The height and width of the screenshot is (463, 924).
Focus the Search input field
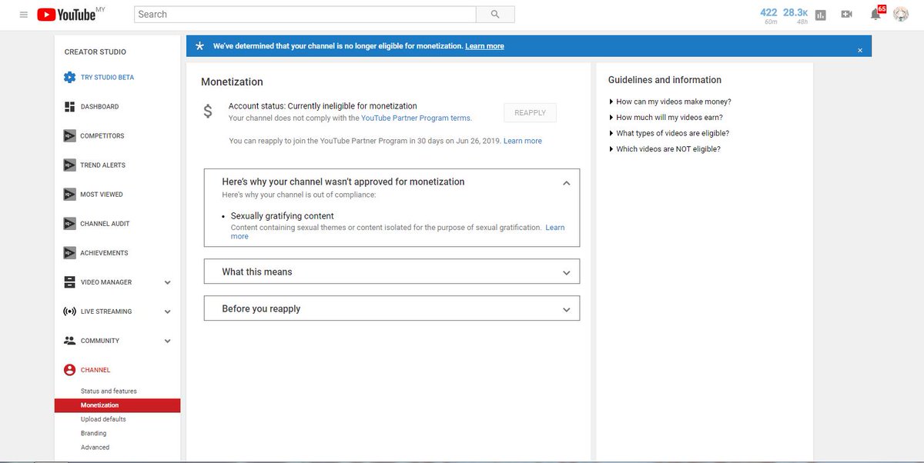coord(305,14)
